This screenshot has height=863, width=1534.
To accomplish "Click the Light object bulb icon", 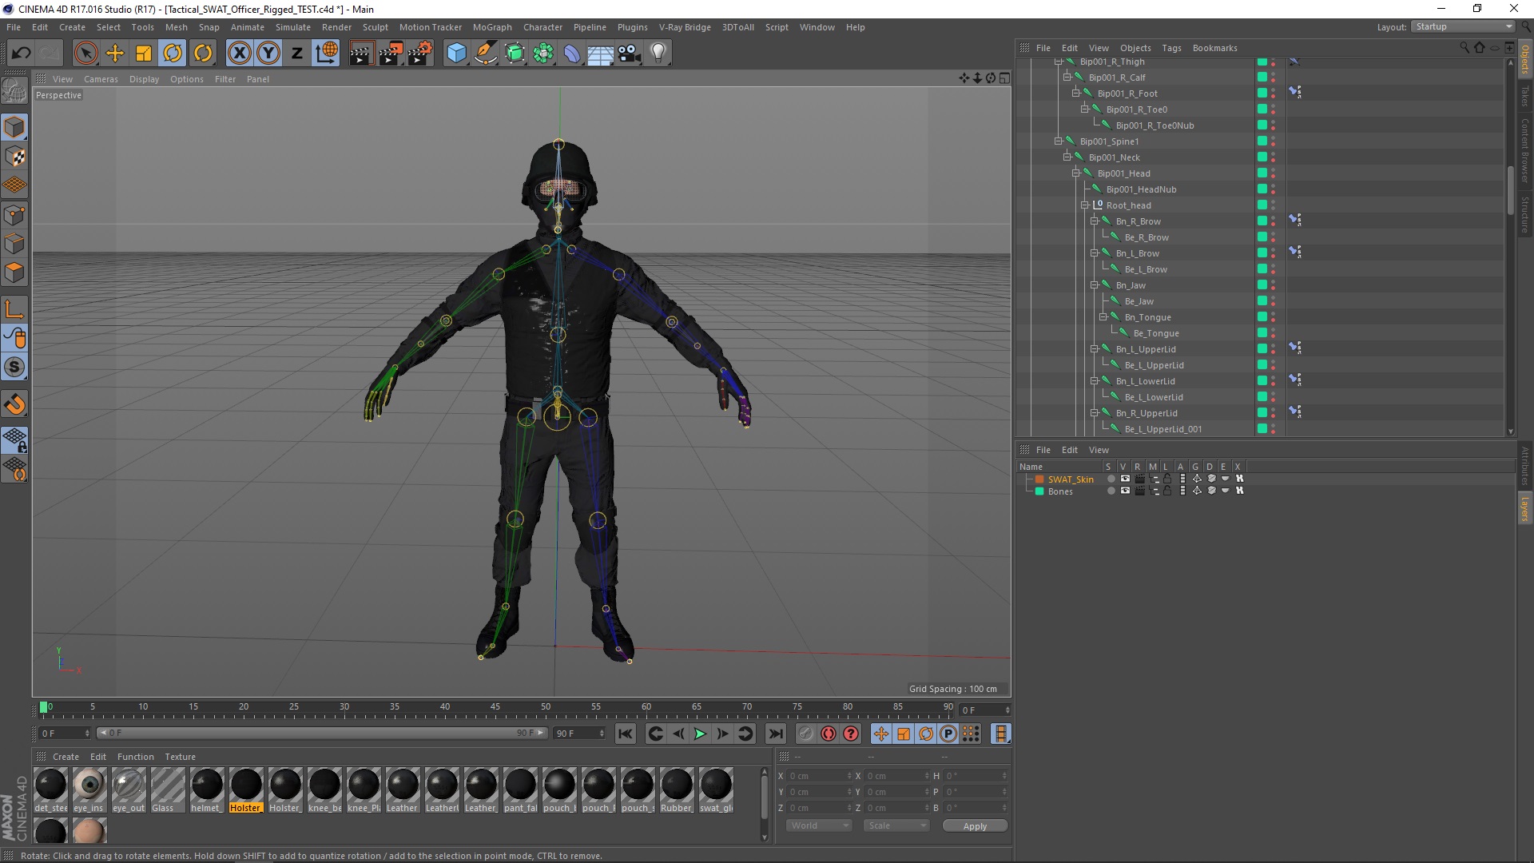I will (658, 54).
